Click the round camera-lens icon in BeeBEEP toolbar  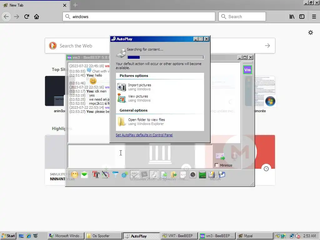point(192,174)
